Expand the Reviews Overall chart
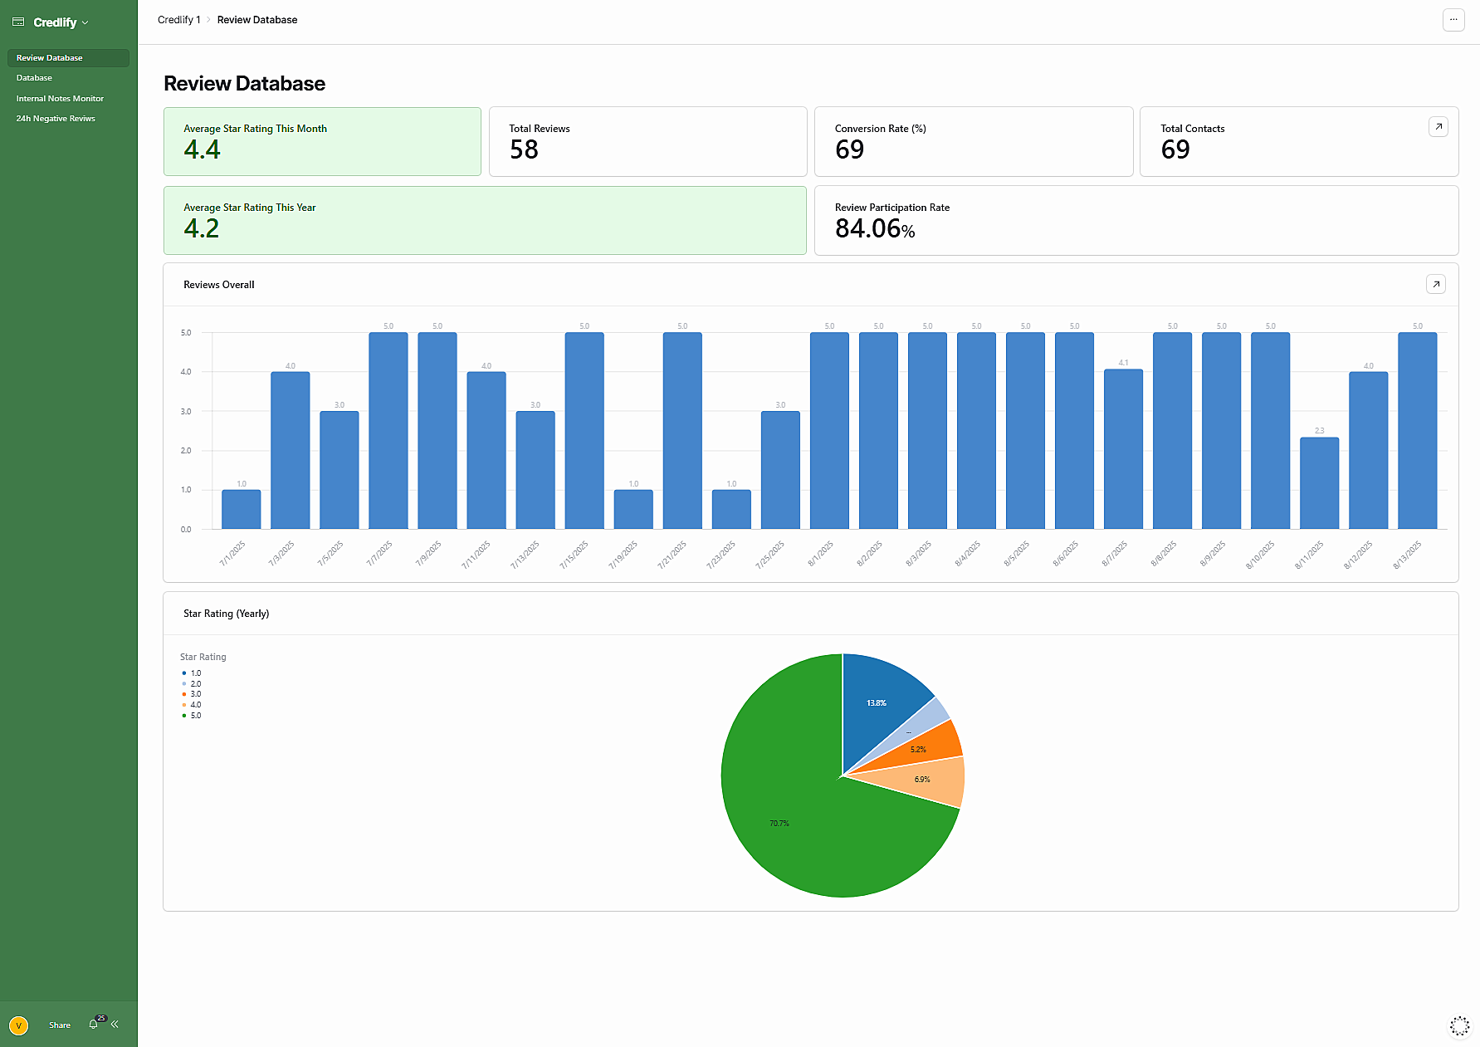Image resolution: width=1480 pixels, height=1047 pixels. [1435, 285]
